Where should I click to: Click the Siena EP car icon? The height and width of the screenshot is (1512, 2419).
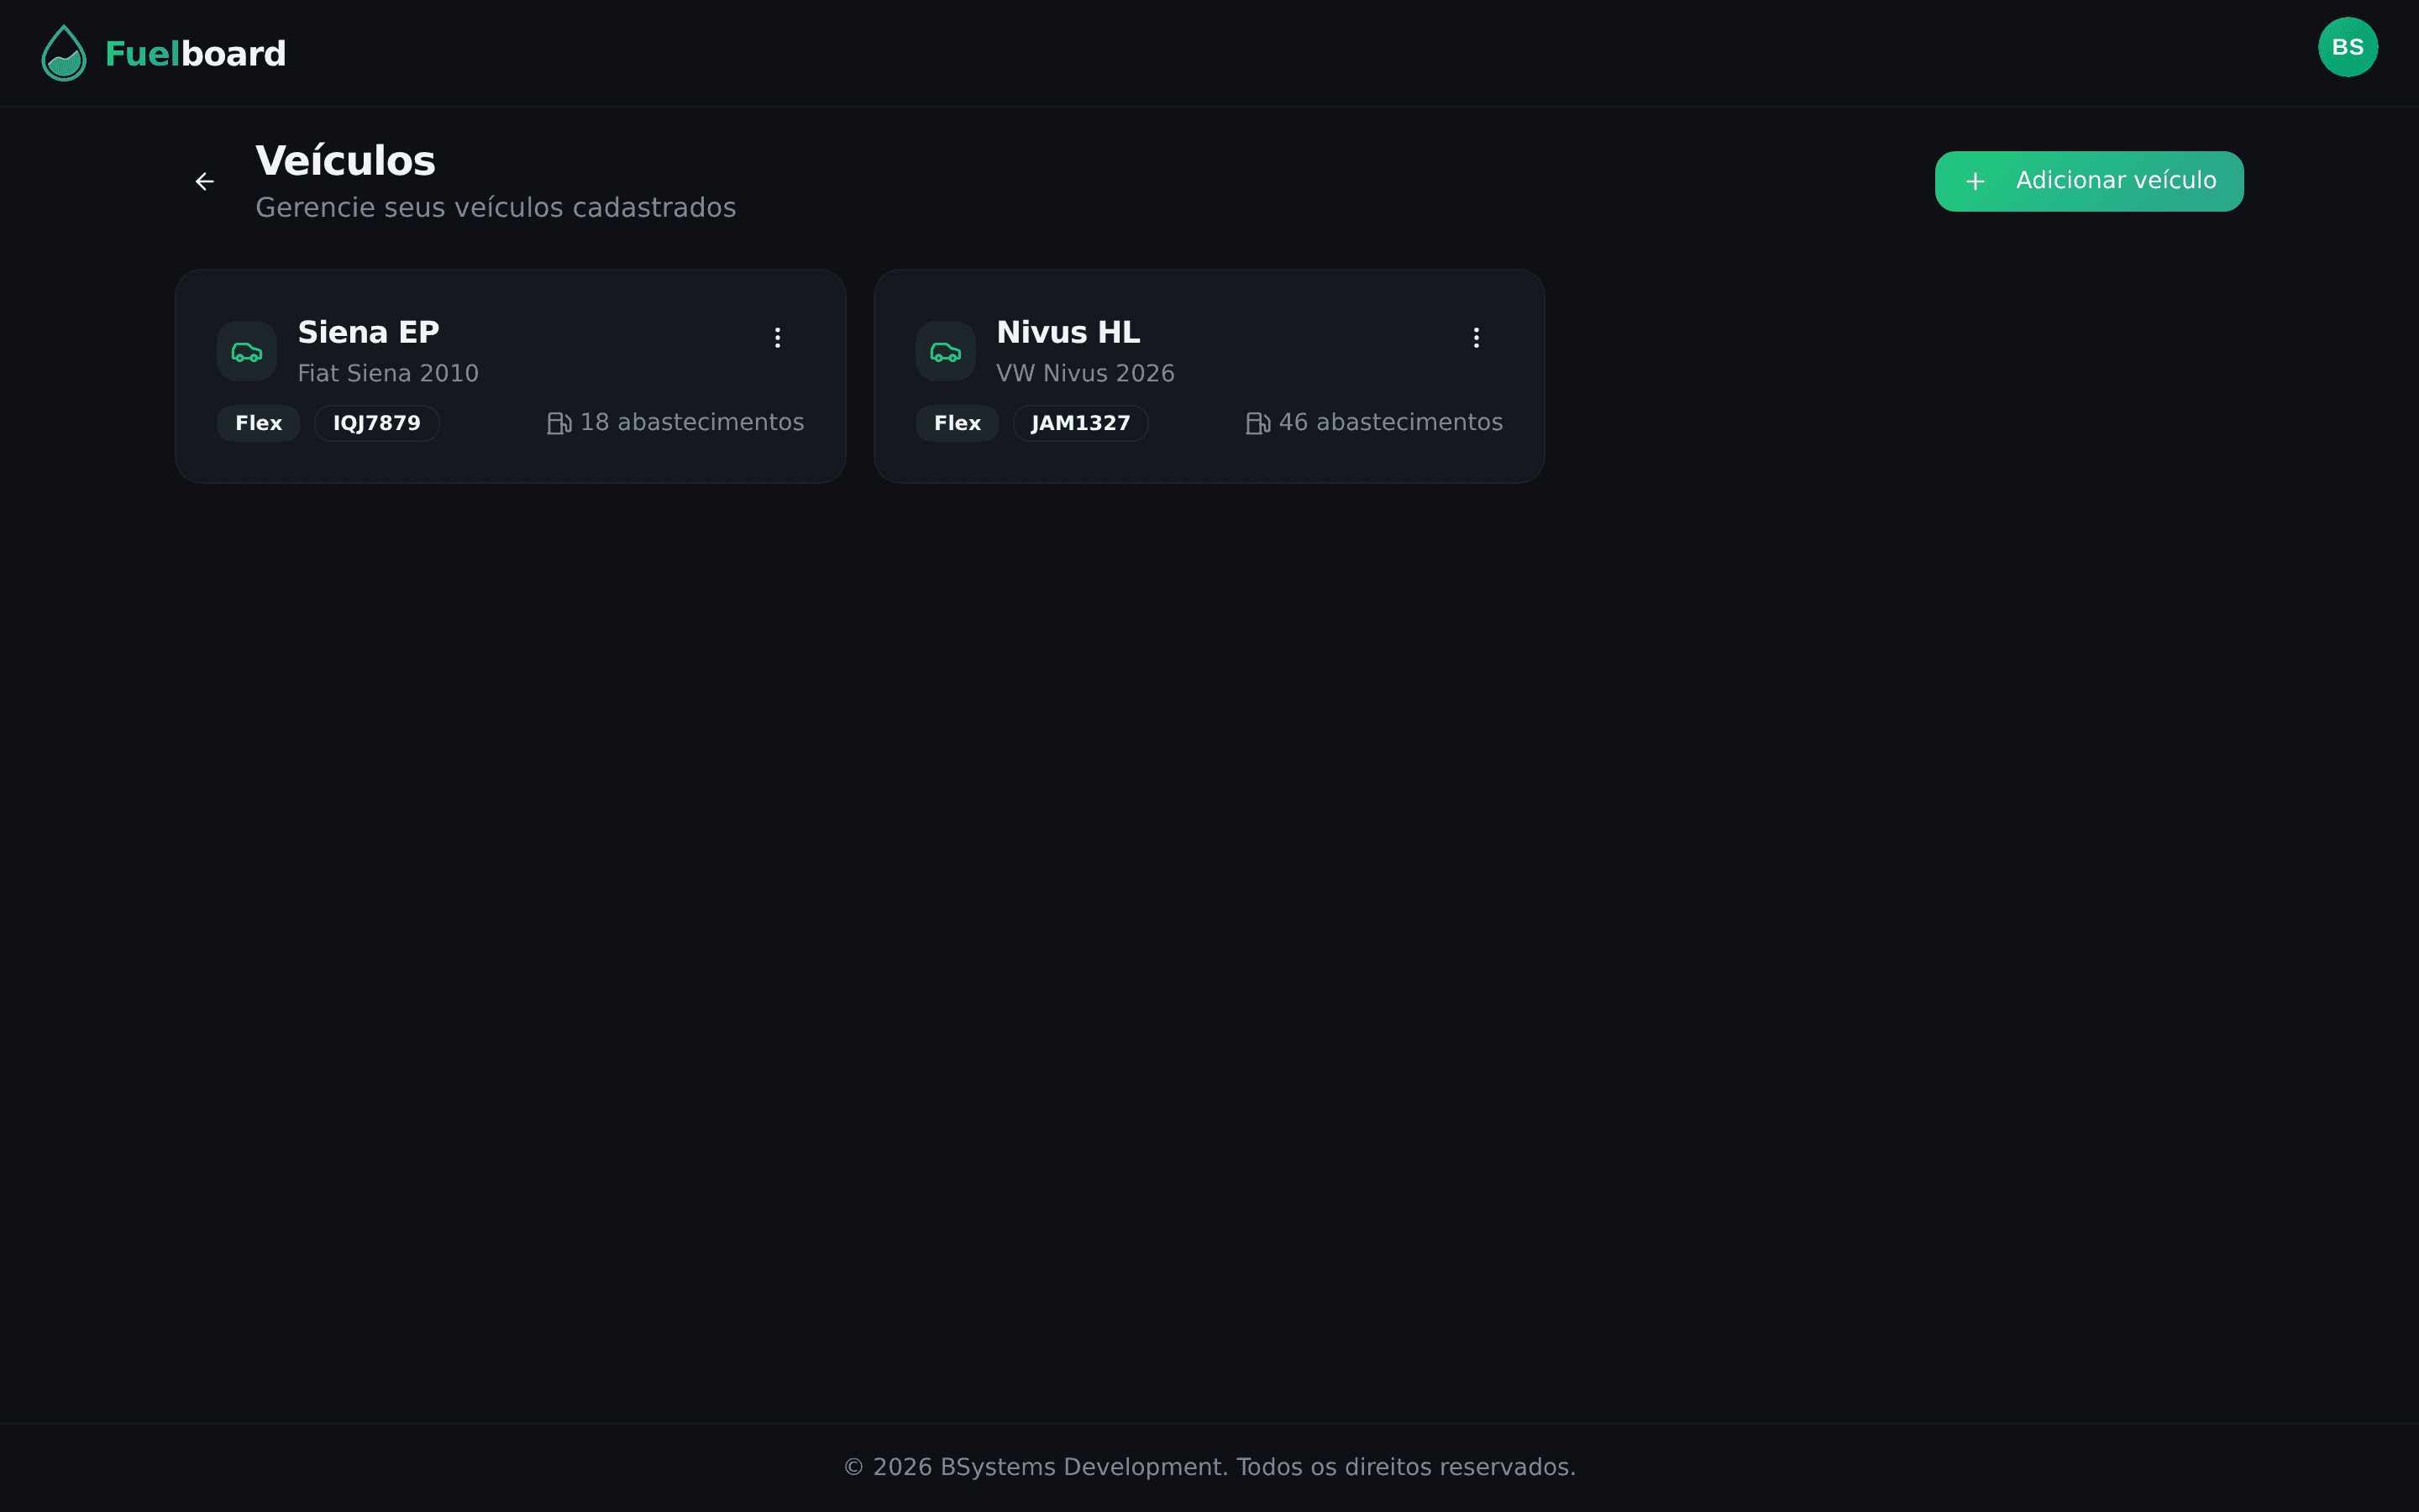pos(247,351)
